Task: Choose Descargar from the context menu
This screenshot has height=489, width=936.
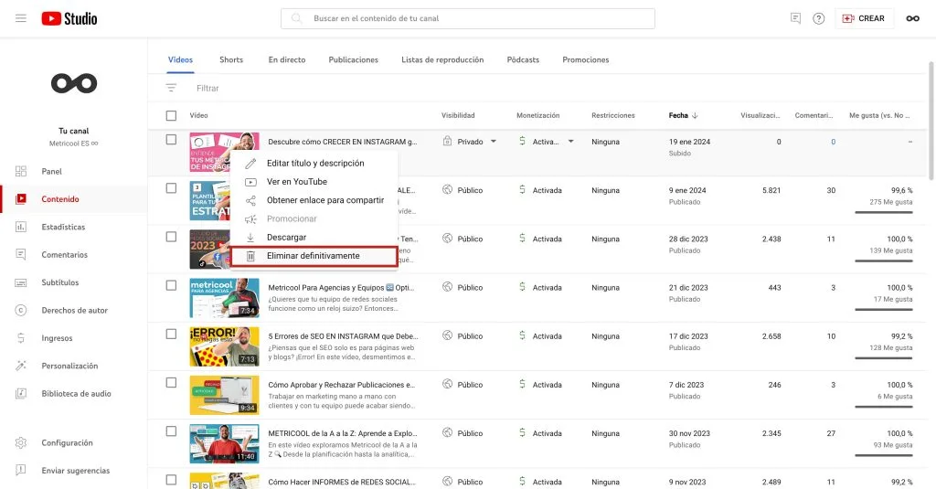Action: pos(314,237)
